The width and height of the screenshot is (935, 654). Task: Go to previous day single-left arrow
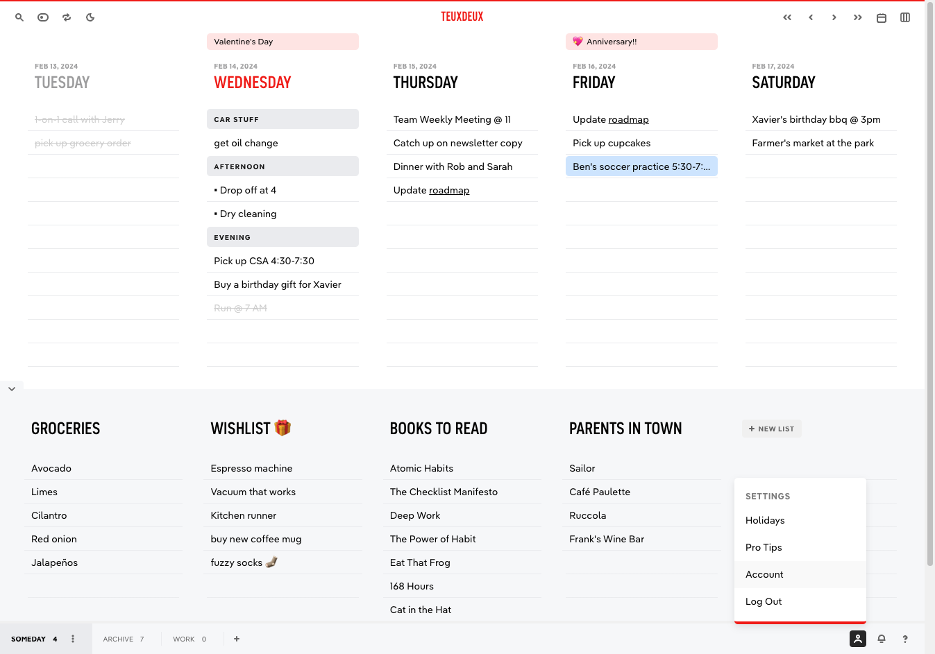point(811,17)
